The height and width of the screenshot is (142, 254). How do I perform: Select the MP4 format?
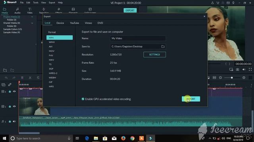[60, 37]
